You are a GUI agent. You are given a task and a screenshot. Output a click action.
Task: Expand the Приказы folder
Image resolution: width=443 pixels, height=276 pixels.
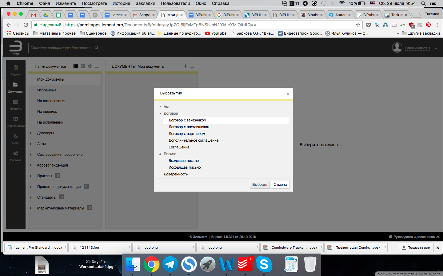click(x=31, y=176)
